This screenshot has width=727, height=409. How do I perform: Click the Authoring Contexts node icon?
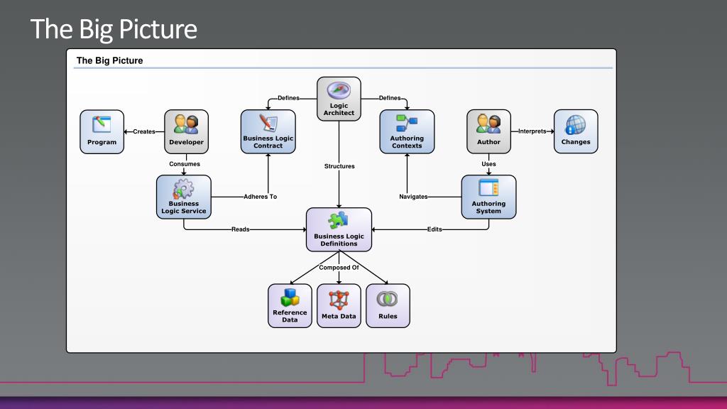407,124
